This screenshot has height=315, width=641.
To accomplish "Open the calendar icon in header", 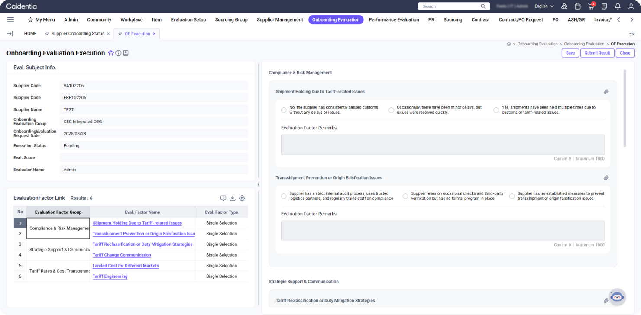I will (x=577, y=6).
